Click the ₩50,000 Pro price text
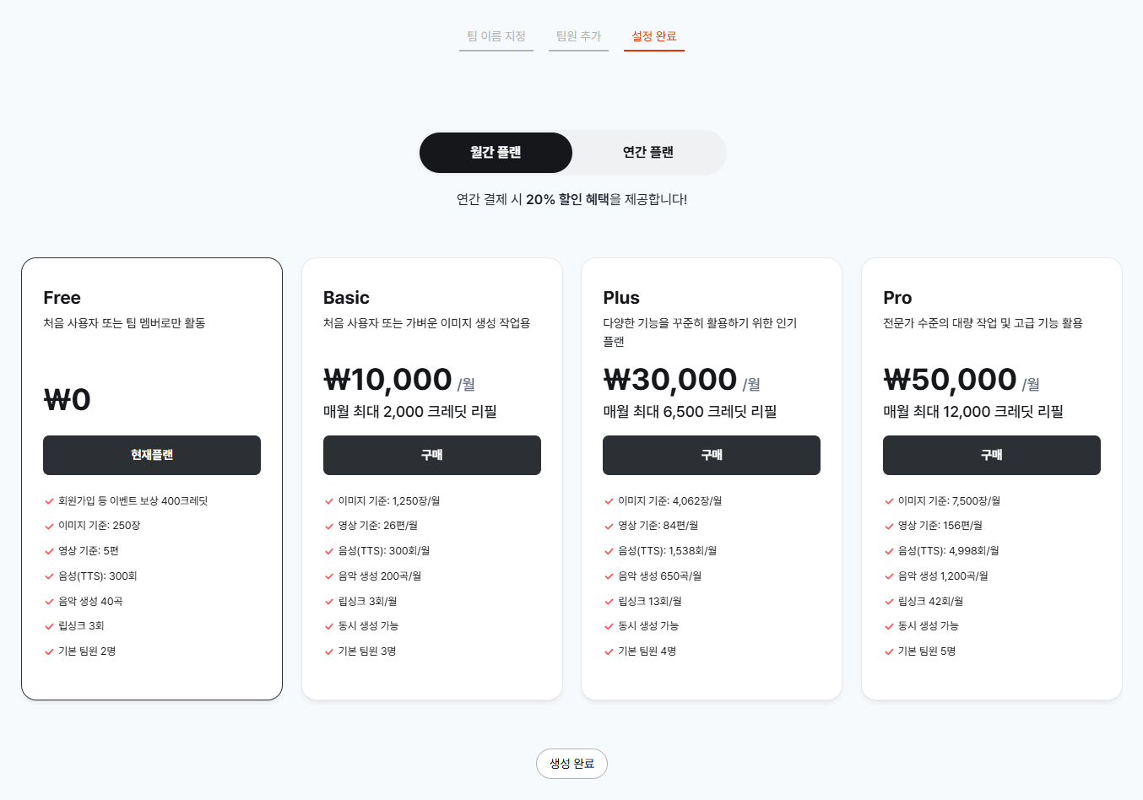This screenshot has width=1143, height=800. point(950,380)
